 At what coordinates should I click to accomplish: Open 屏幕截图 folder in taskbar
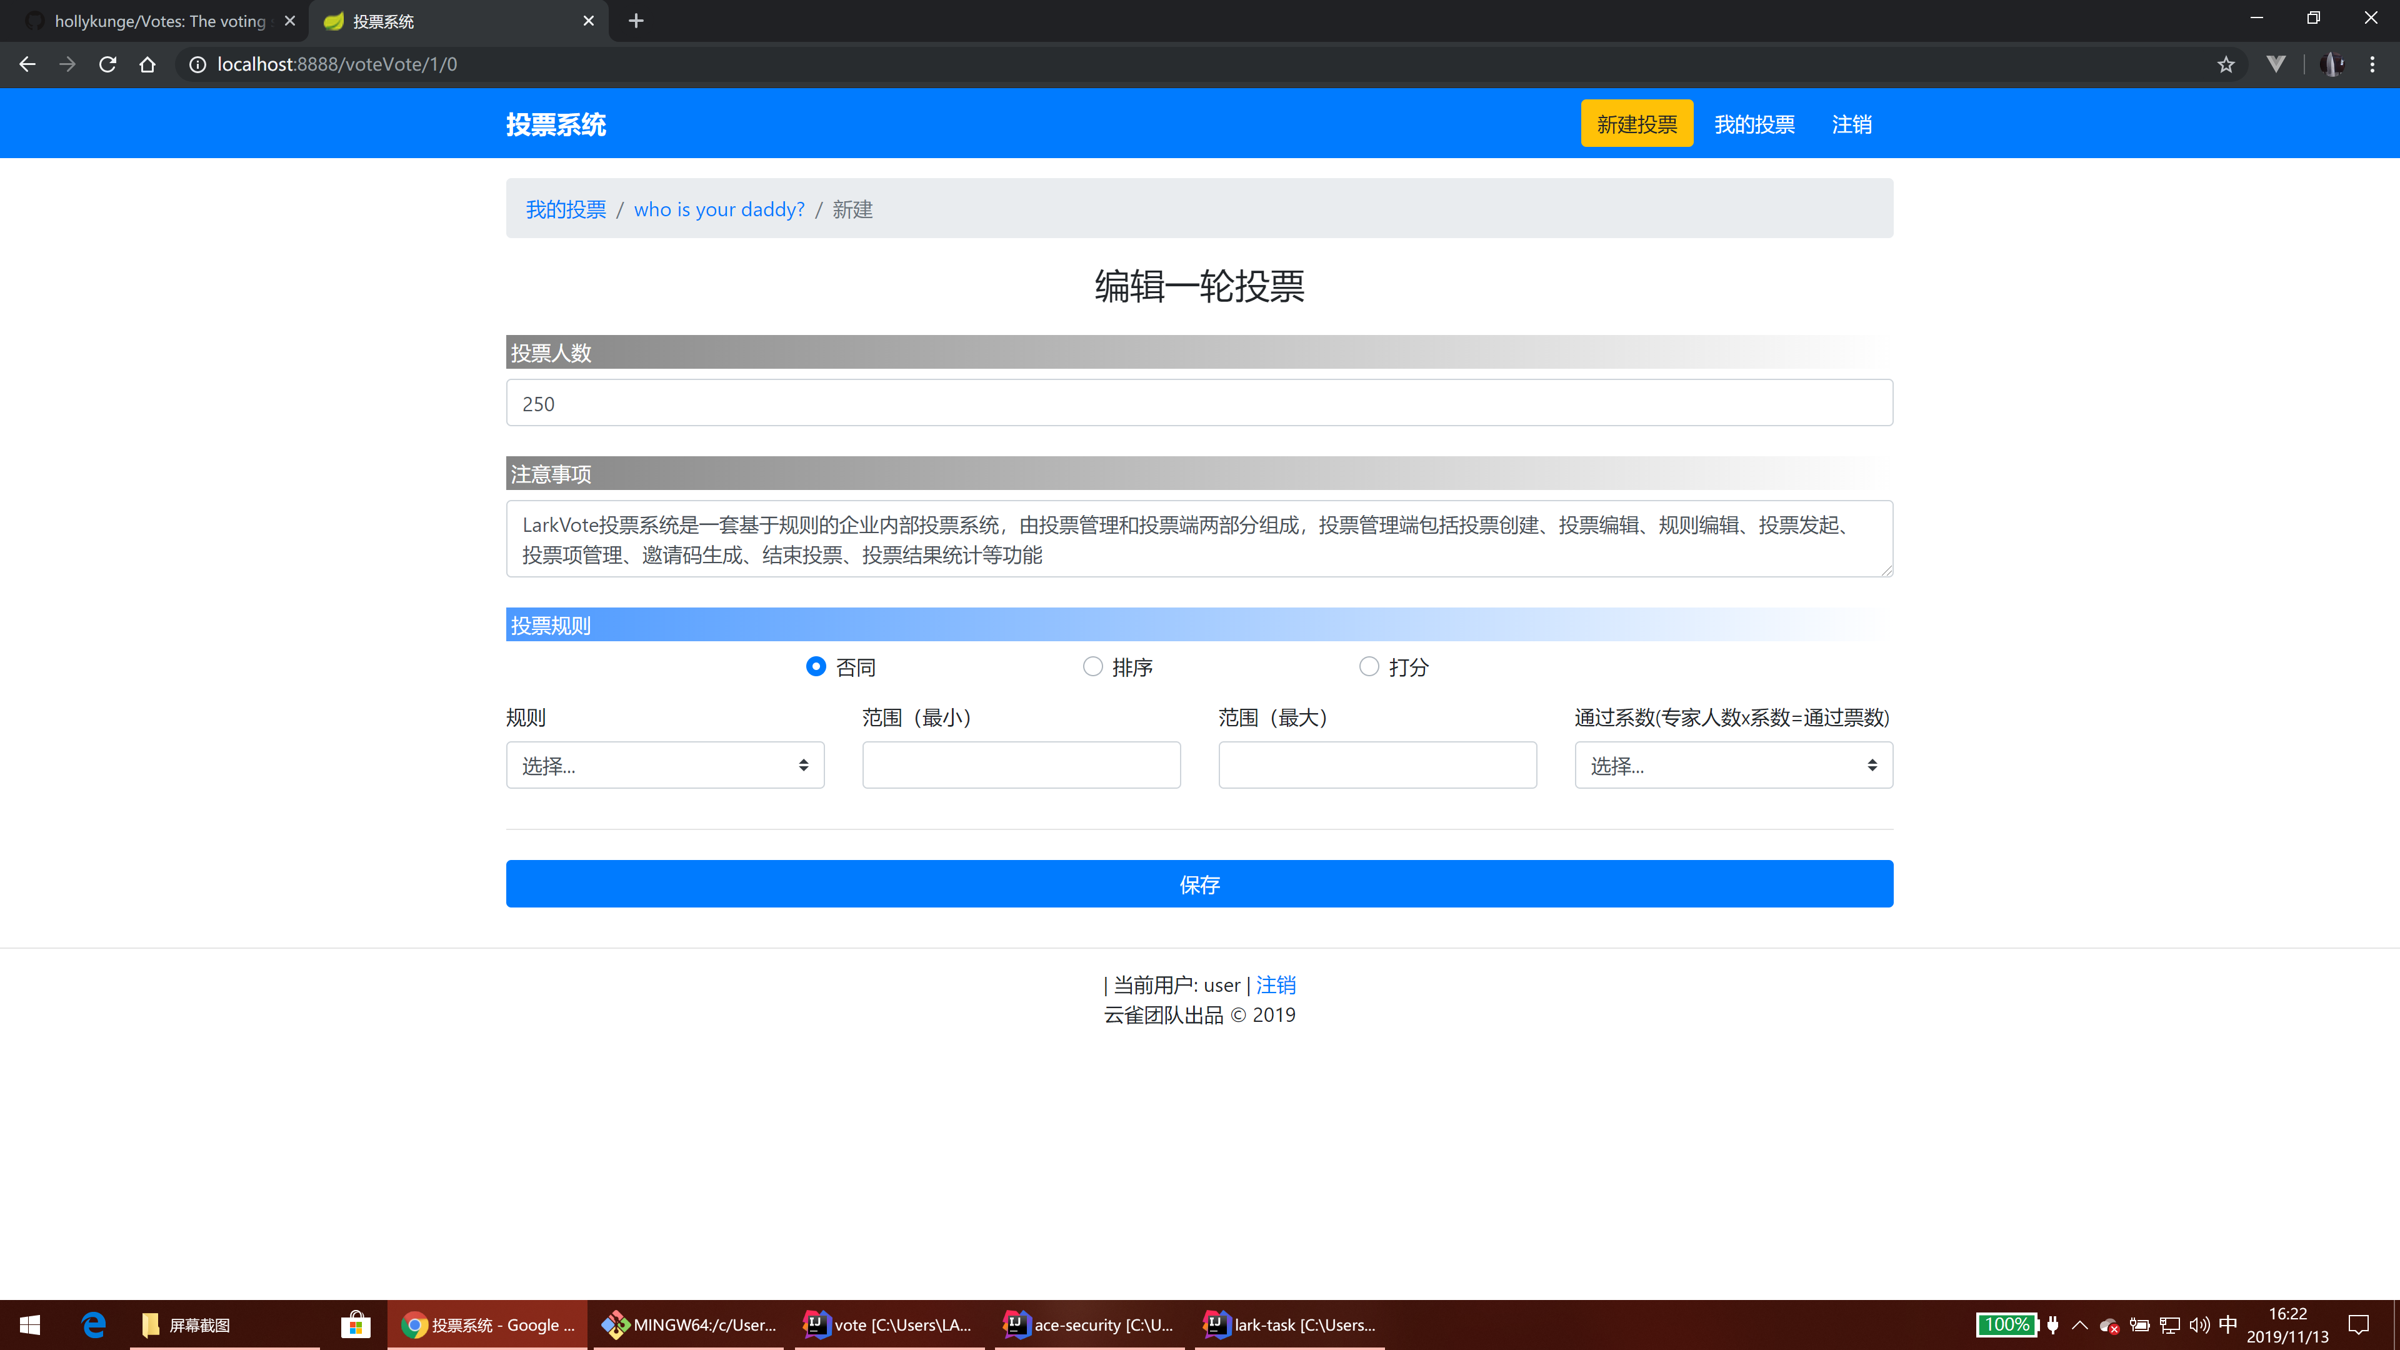224,1324
